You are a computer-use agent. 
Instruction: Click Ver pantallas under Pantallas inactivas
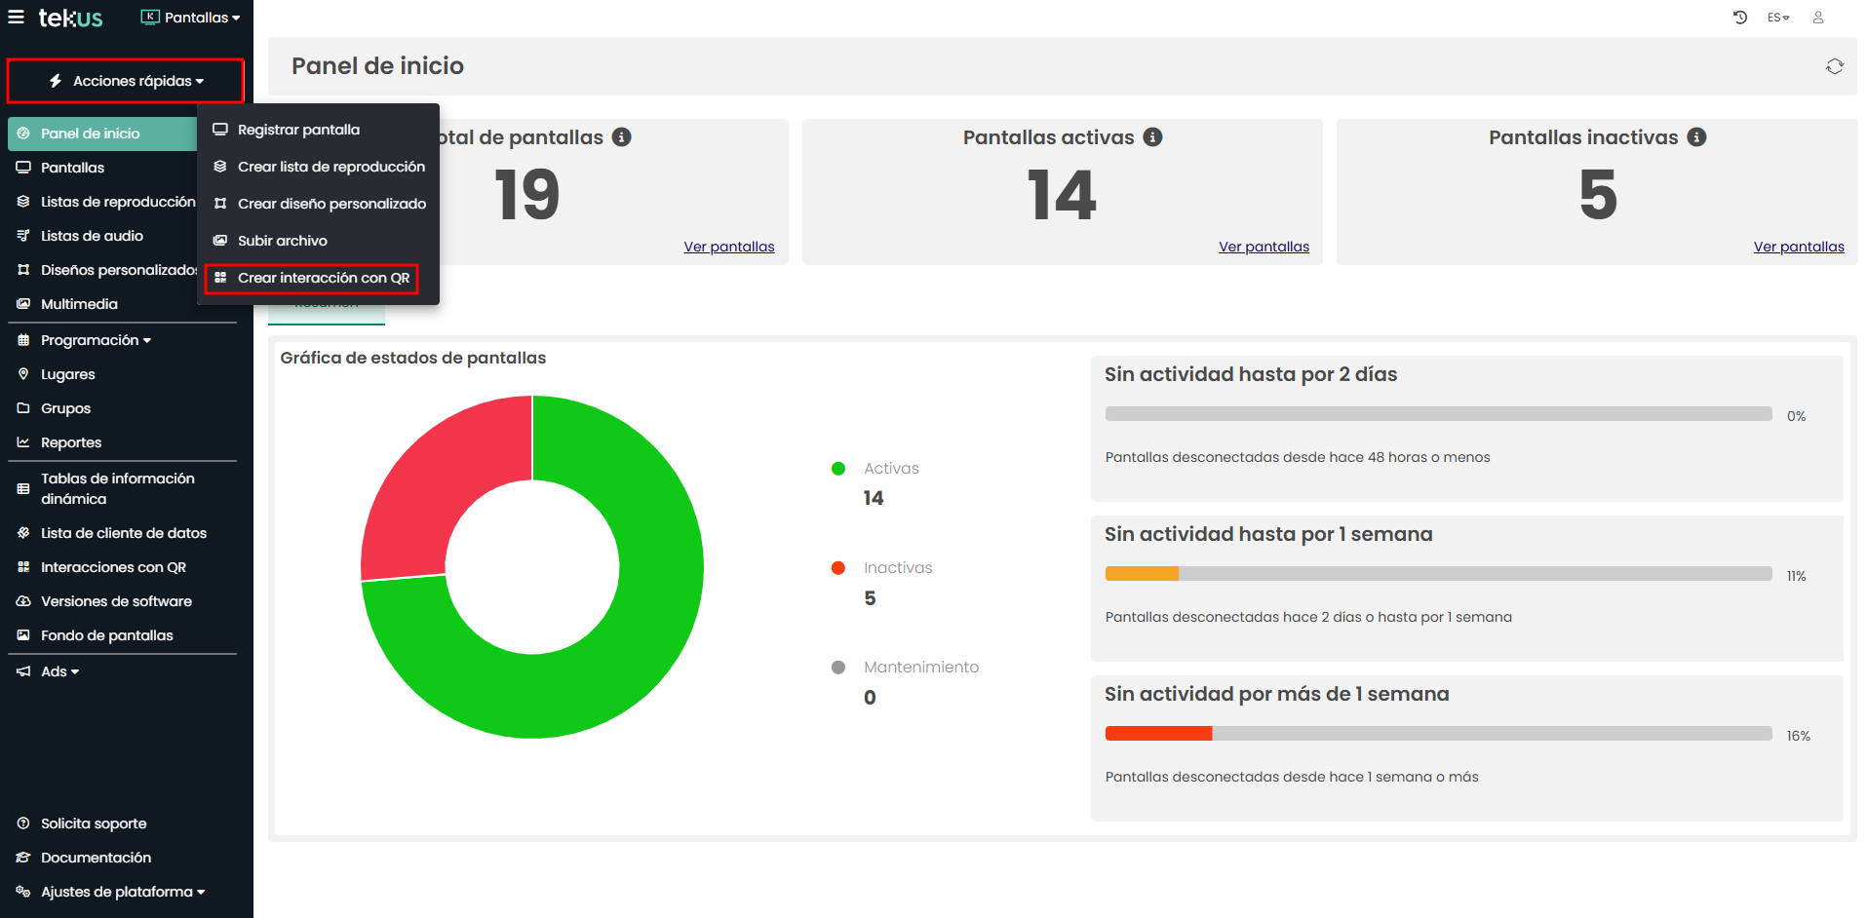[1798, 247]
